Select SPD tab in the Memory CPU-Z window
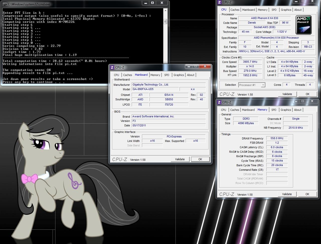Screen dimensions: 321x244 click(x=274, y=110)
